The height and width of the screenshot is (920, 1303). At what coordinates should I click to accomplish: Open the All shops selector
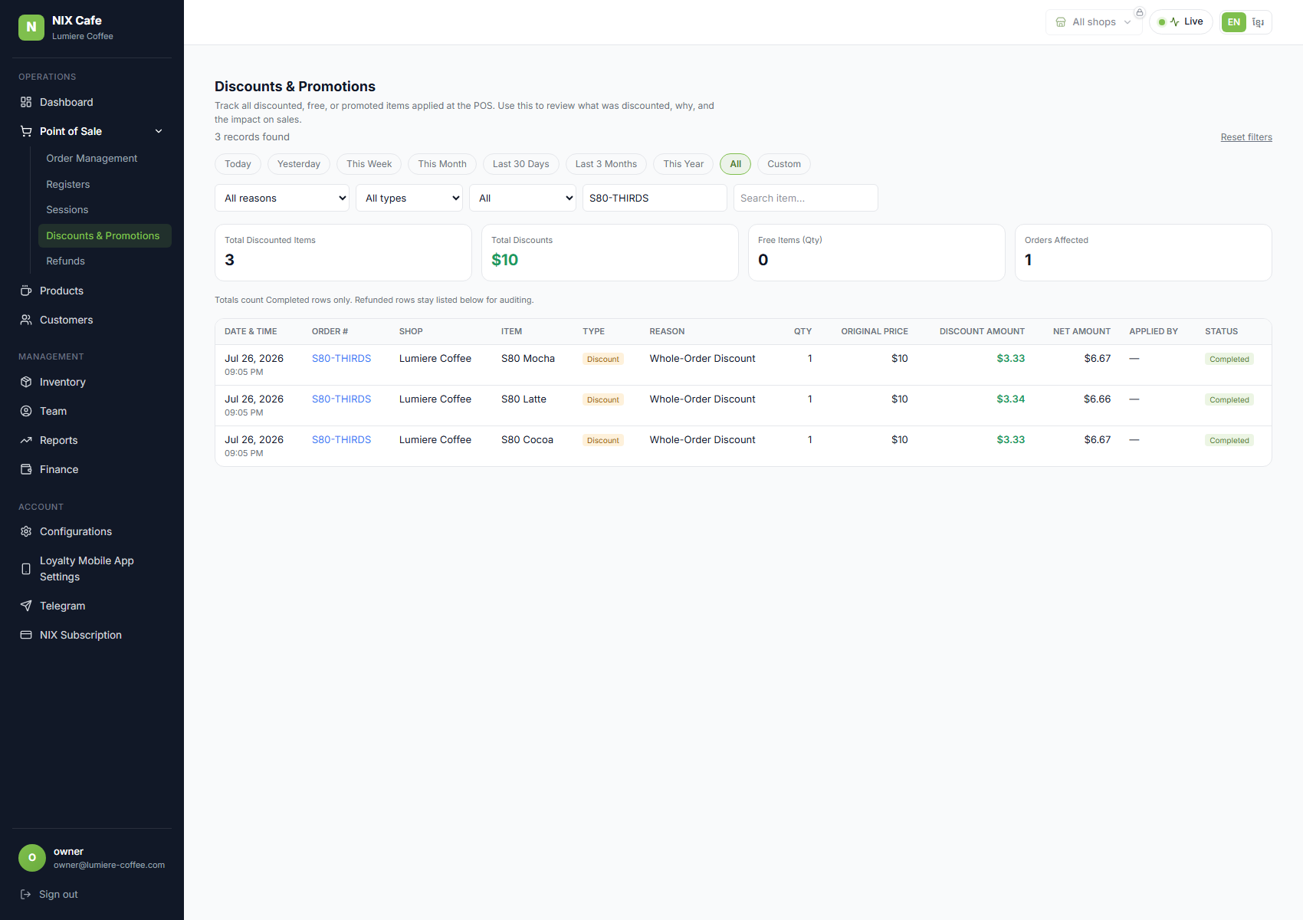[x=1094, y=21]
